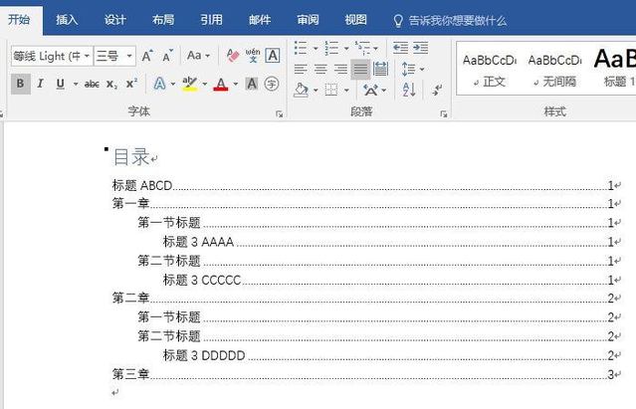Clear all formatting with the eraser icon
636x409 pixels.
tap(233, 56)
